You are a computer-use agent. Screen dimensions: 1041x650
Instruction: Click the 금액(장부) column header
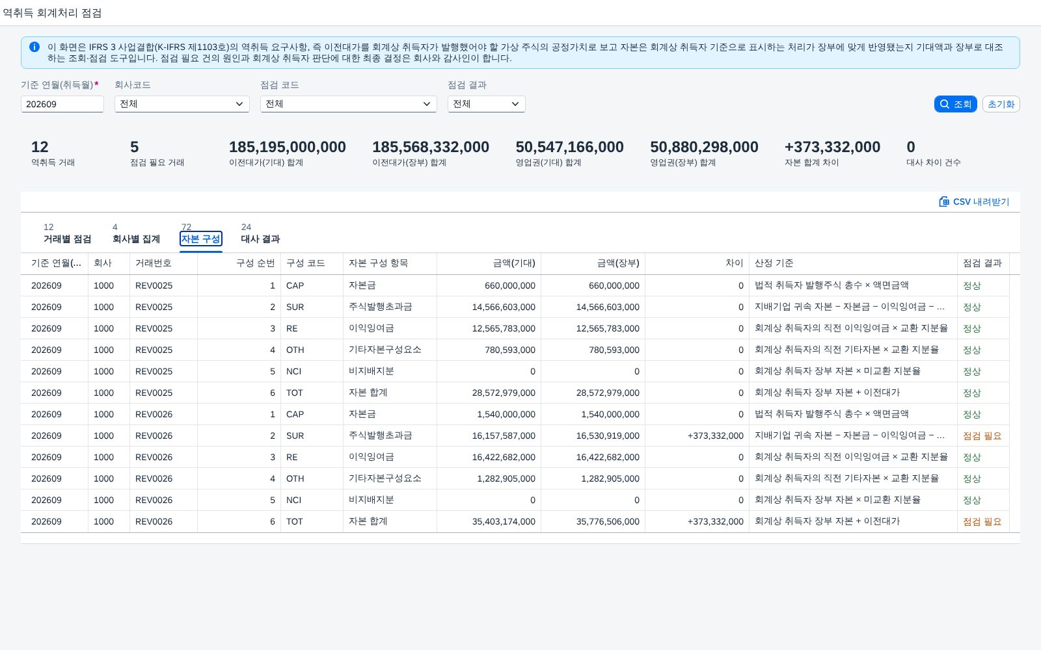593,263
